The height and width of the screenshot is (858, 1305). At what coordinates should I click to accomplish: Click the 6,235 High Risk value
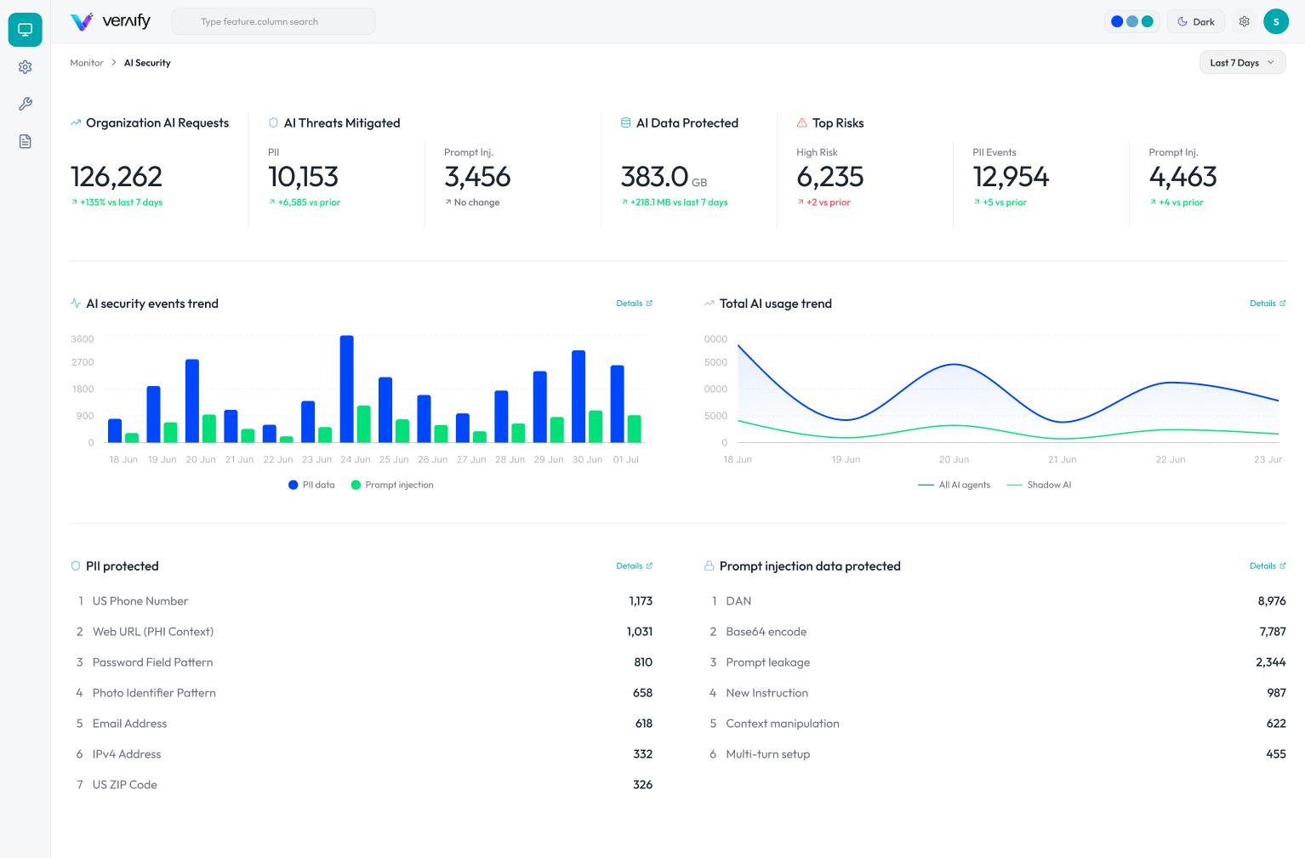tap(830, 177)
